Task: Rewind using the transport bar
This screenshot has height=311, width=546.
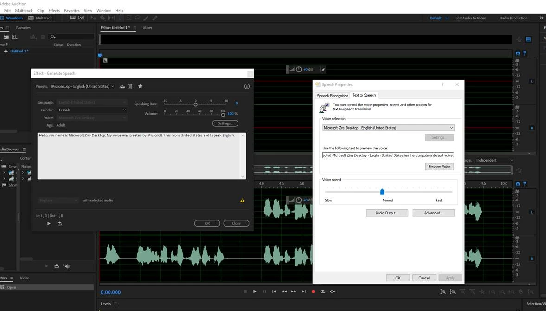Action: (x=284, y=292)
